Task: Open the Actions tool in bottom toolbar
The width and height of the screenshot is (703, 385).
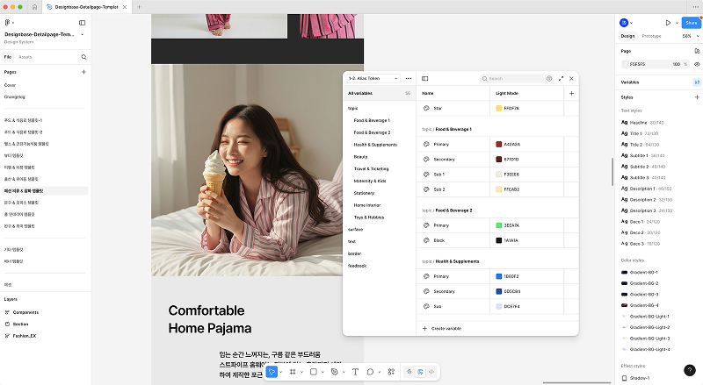Action: (391, 372)
